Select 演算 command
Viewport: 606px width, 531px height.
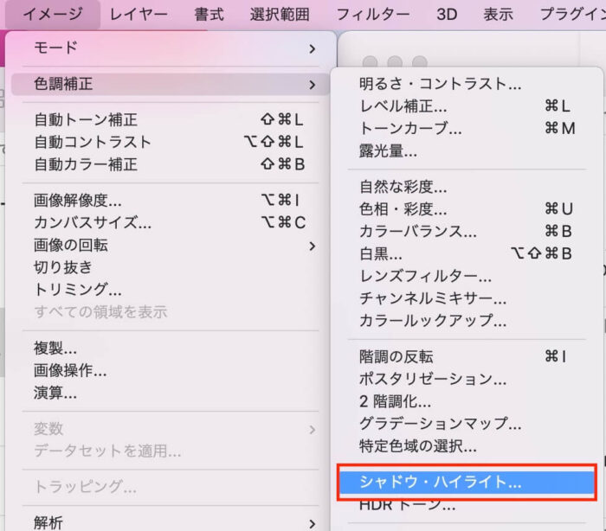pos(171,393)
